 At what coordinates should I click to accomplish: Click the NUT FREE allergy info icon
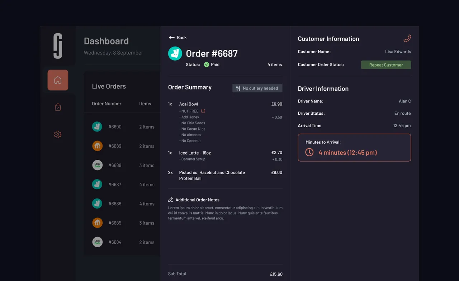pos(203,111)
